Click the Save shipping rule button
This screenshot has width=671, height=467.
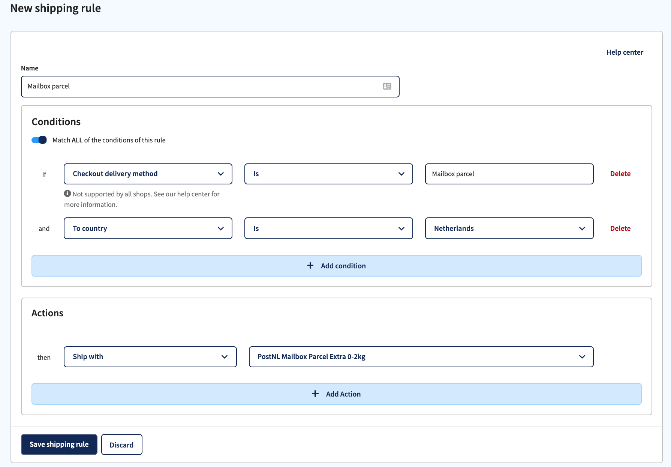point(59,444)
